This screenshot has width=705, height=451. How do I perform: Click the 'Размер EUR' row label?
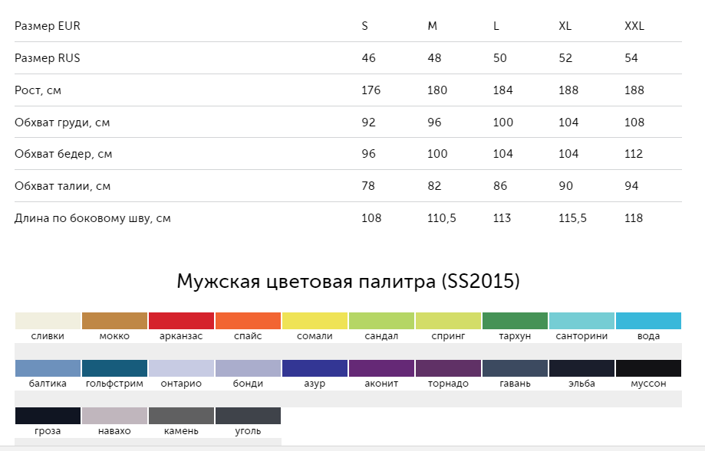pyautogui.click(x=48, y=26)
